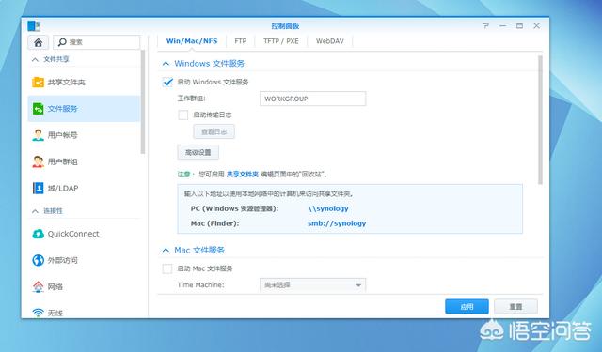Viewport: 602px width, 352px height.
Task: Click Time Machine label
Action: tap(200, 285)
